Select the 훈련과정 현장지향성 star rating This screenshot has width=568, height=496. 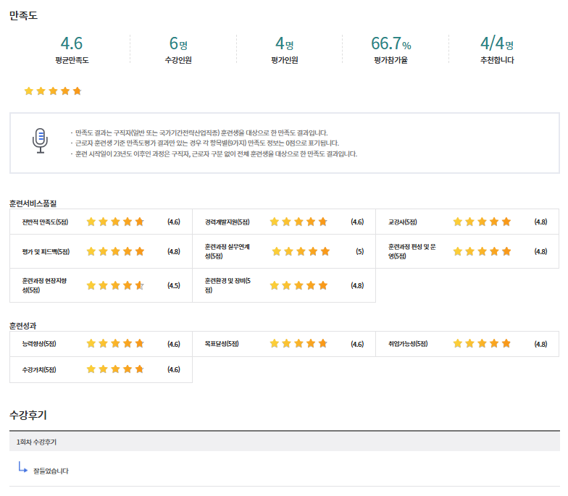(x=115, y=285)
